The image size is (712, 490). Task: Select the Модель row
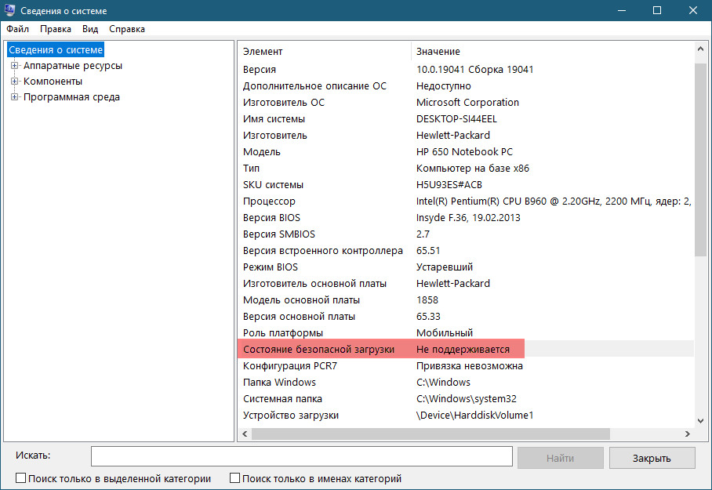pyautogui.click(x=466, y=151)
